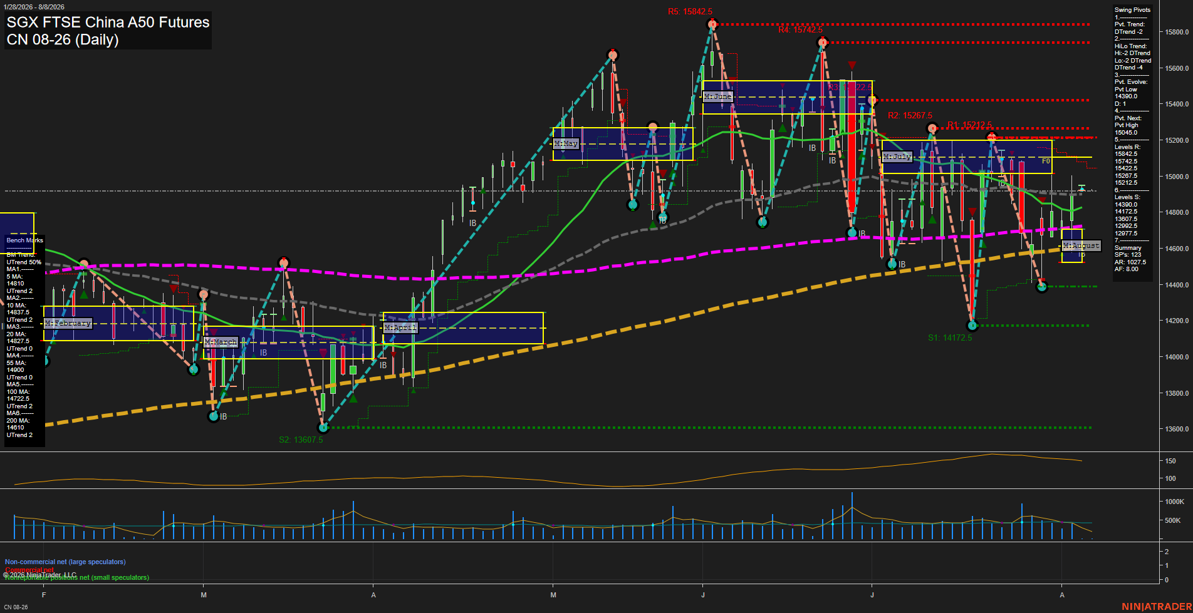Click the M:February month box label
This screenshot has height=613, width=1193.
pos(68,323)
